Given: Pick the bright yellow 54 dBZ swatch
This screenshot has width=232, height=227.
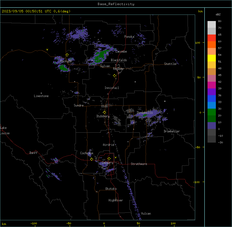Looking at the screenshot, I should pos(212,58).
